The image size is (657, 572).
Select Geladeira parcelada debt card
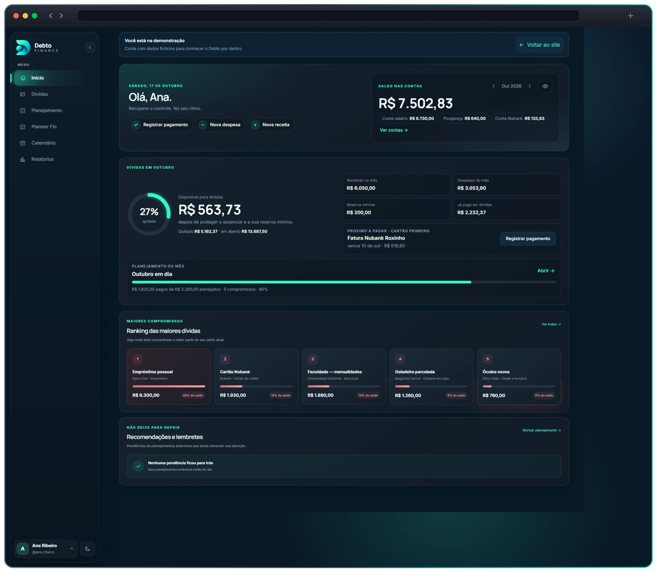pyautogui.click(x=431, y=377)
